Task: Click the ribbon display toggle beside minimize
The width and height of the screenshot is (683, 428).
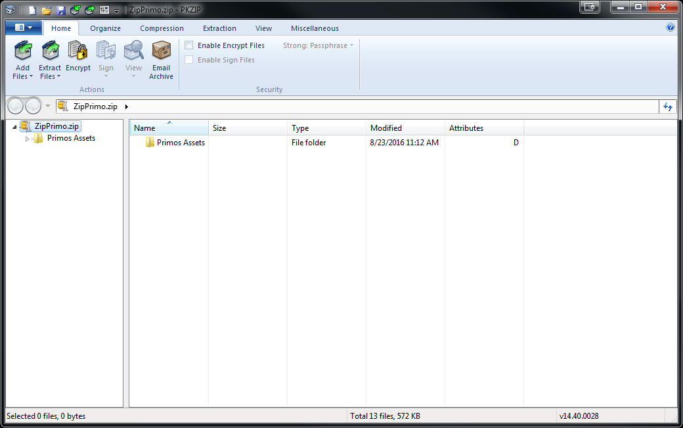Action: tap(590, 7)
